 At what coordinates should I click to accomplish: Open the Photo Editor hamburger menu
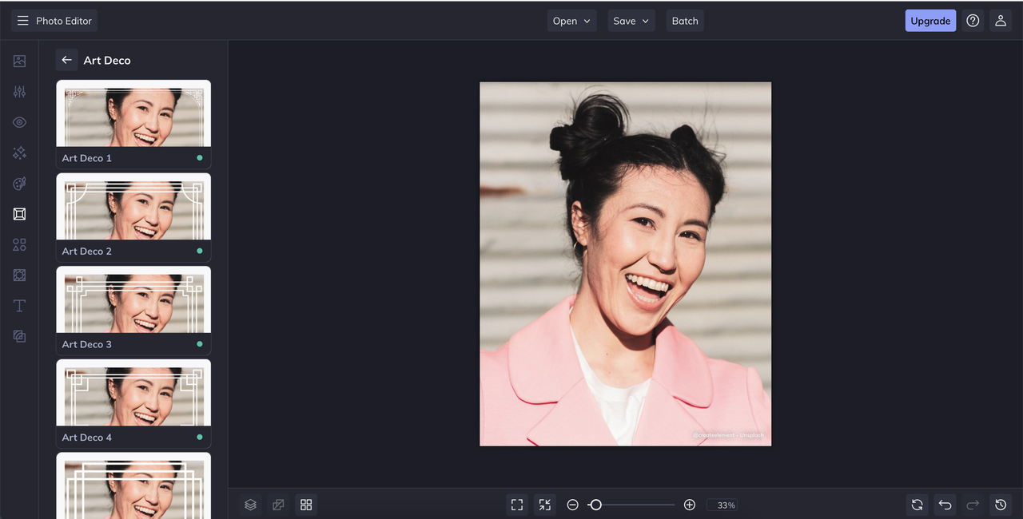coord(22,21)
